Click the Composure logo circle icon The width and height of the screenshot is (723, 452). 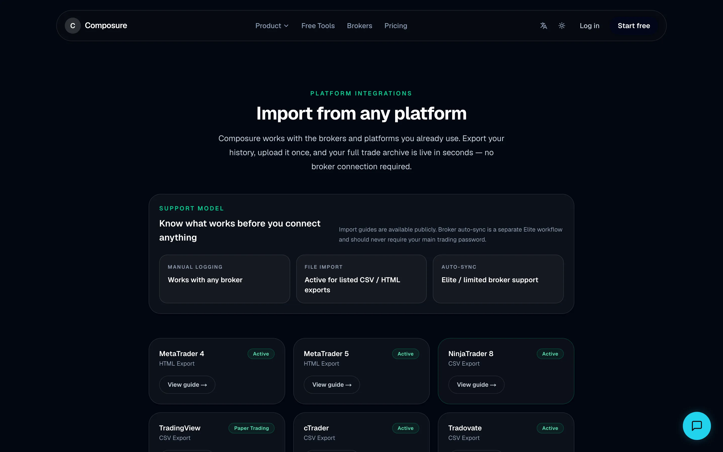click(x=73, y=26)
